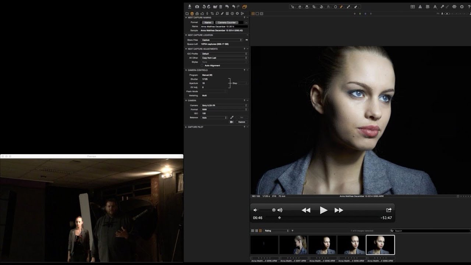Collapse the Next Capture Location panel

coord(186,35)
